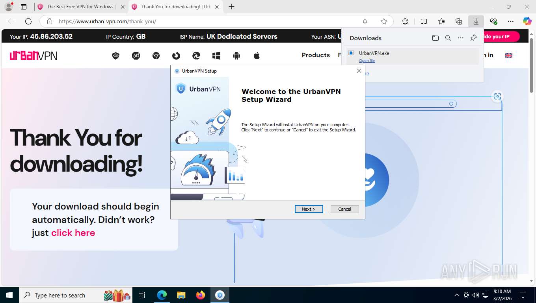
Task: Switch to The Best Free VPN tab
Action: 81,7
